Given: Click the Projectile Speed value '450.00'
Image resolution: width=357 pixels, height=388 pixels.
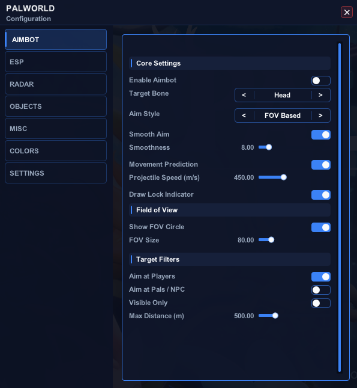Looking at the screenshot, I should 244,177.
